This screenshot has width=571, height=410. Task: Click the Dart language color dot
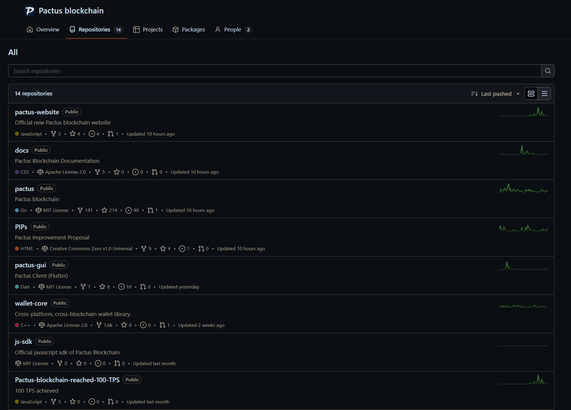[17, 287]
